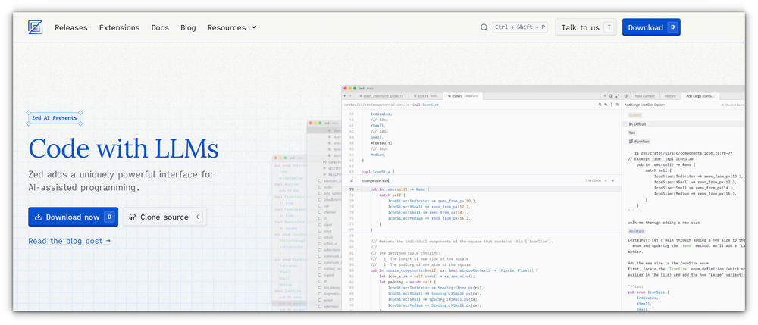The image size is (758, 325).
Task: Click the history icon beside New Context
Action: point(625,96)
